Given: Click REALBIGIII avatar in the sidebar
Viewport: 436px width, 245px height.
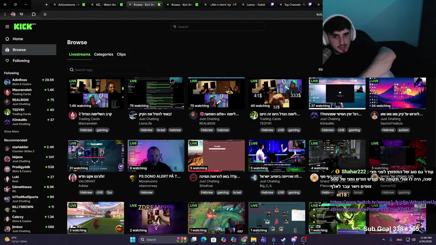Looking at the screenshot, I should click(7, 102).
